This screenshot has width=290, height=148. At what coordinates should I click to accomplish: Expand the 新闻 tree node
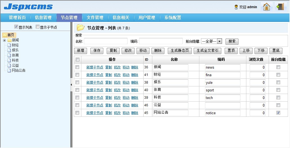(x=4, y=40)
